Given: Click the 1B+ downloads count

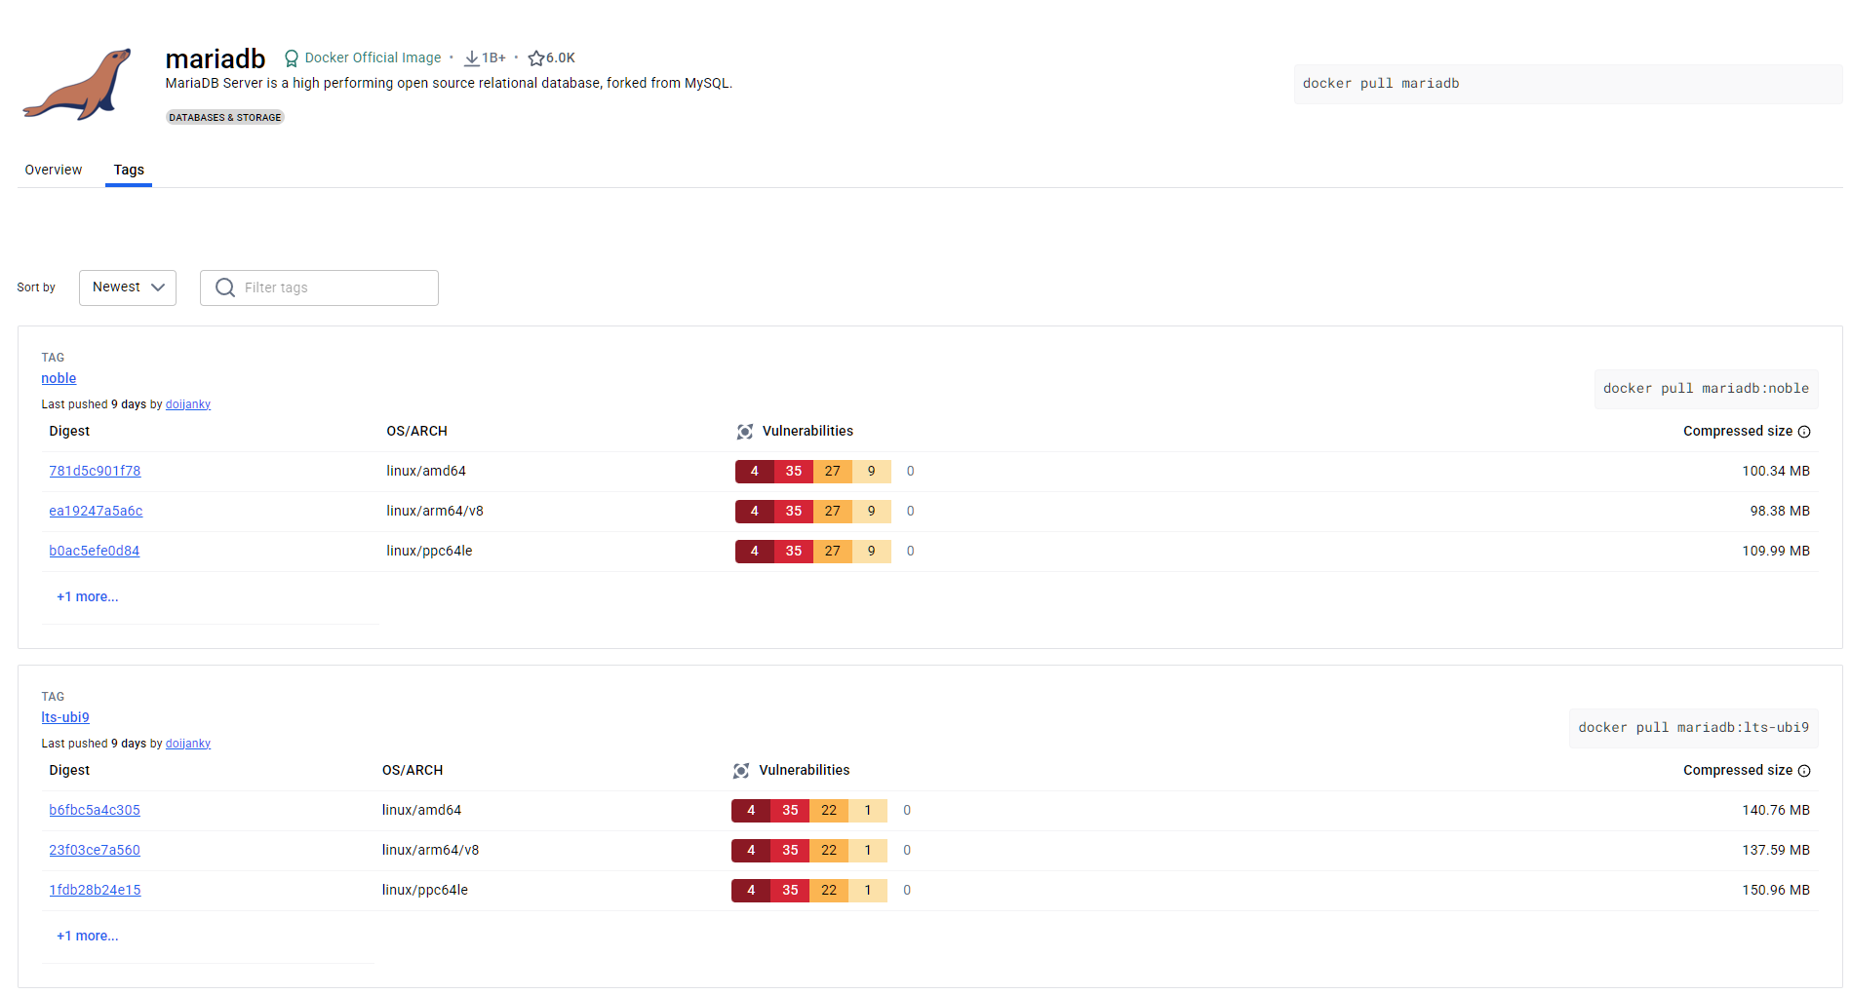Looking at the screenshot, I should [493, 58].
